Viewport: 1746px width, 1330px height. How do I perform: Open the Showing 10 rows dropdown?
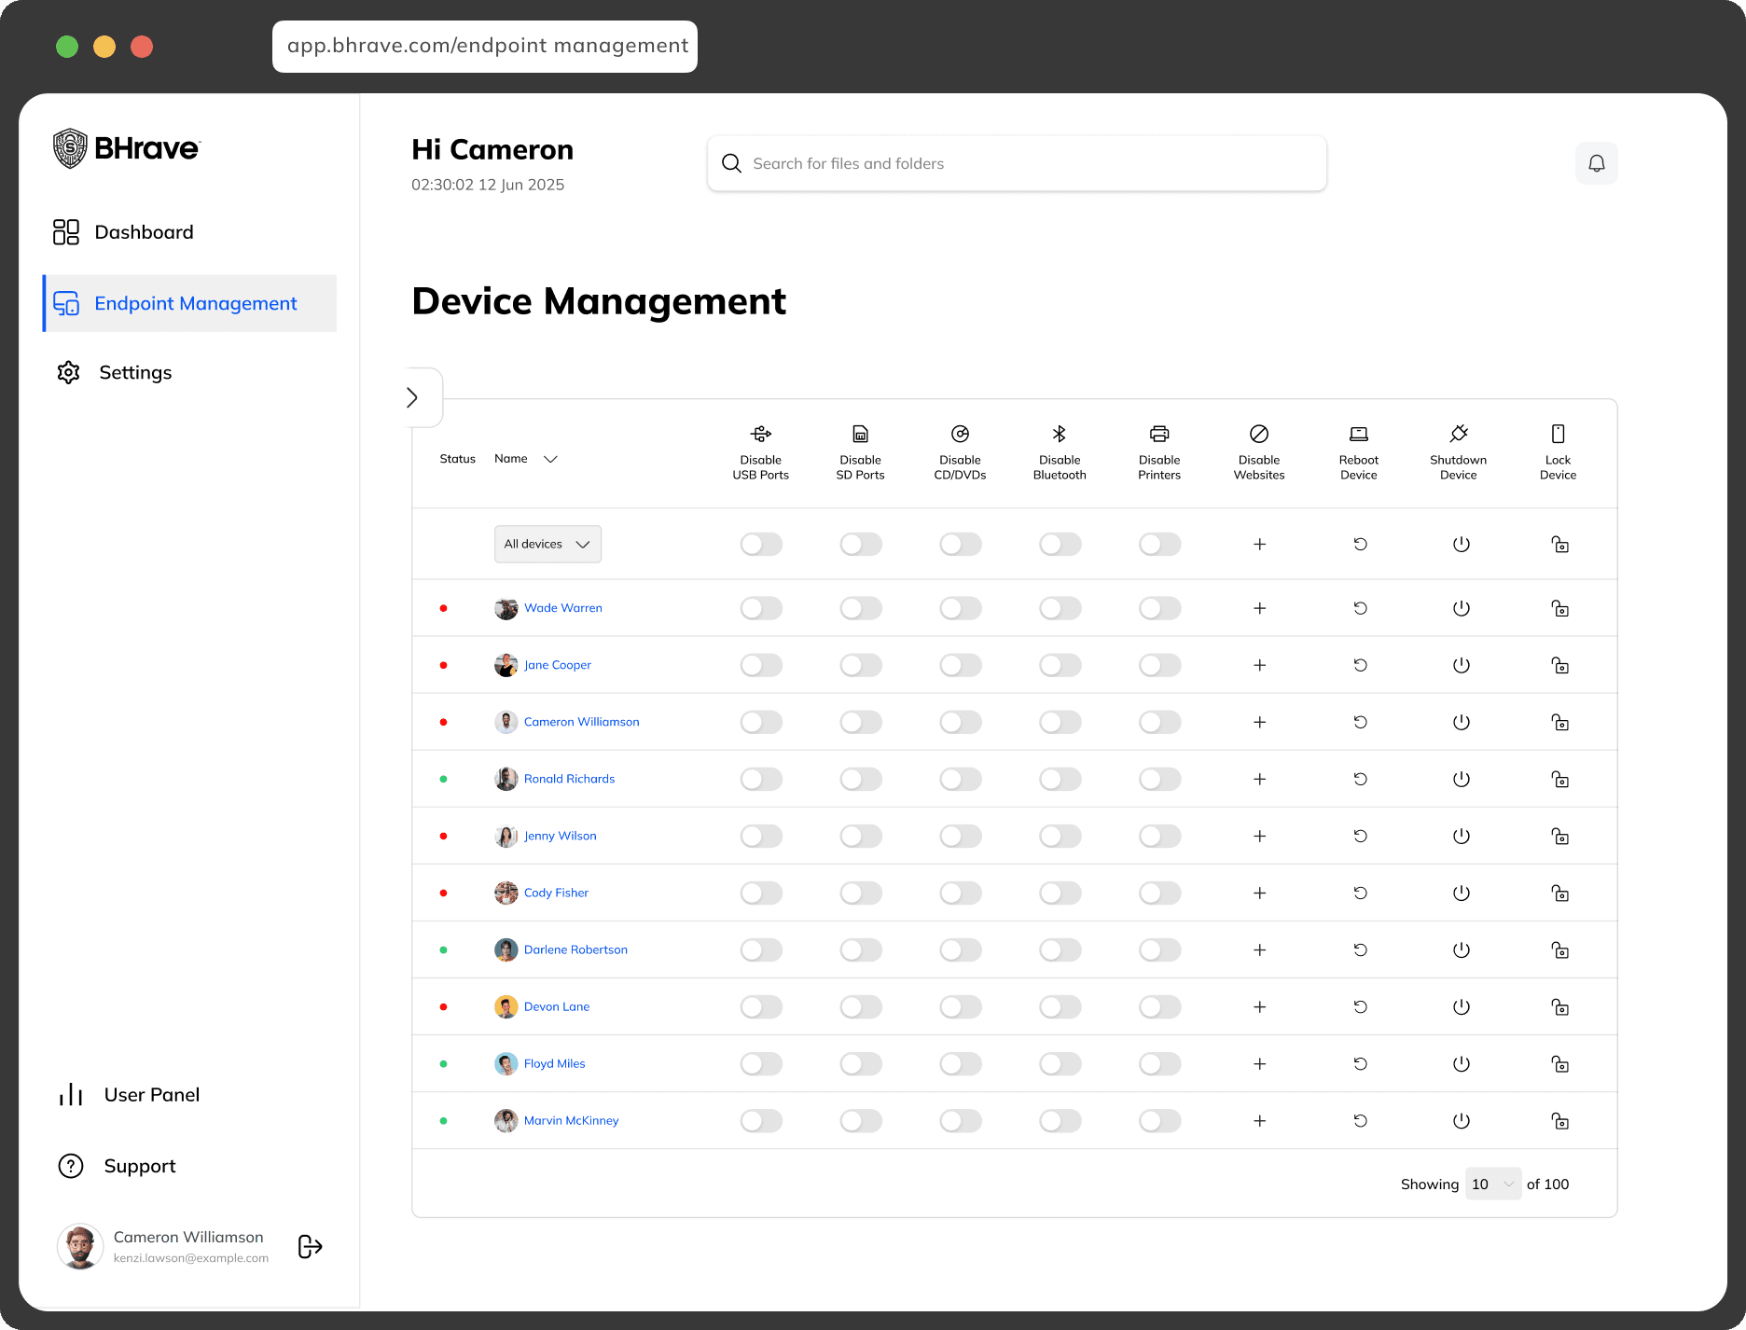(1493, 1184)
